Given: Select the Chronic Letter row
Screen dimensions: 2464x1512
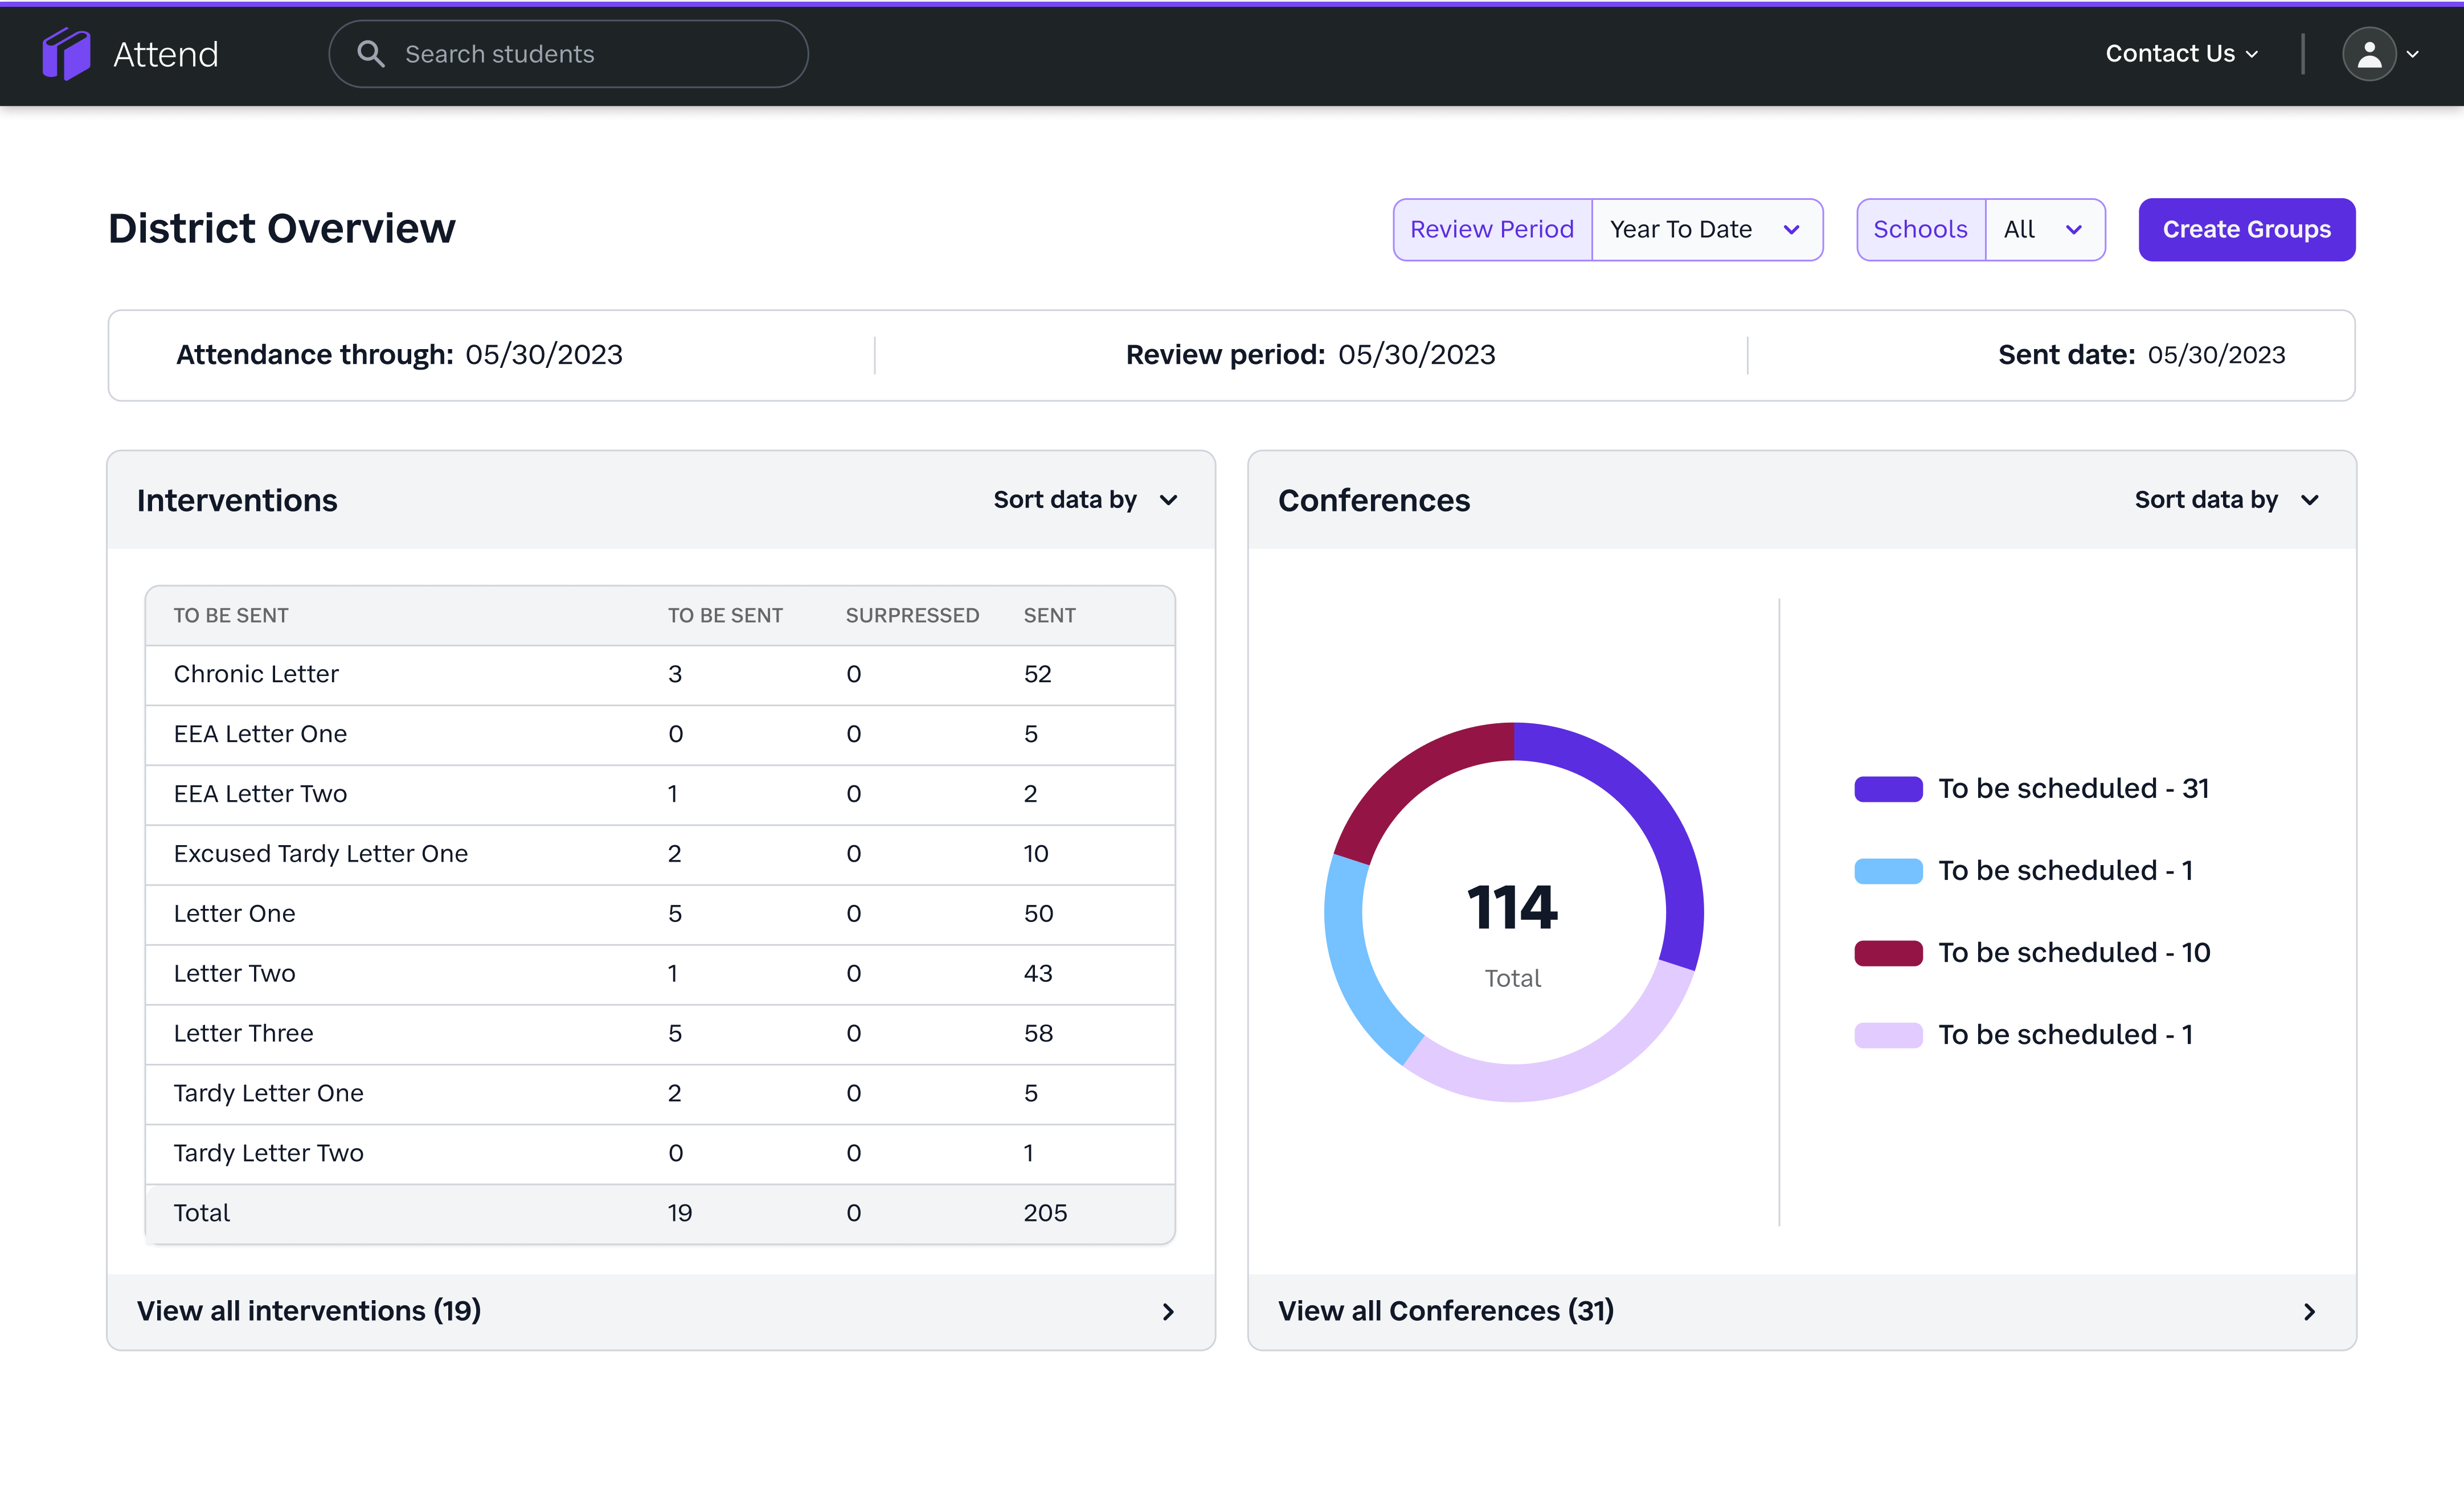Looking at the screenshot, I should coord(660,675).
